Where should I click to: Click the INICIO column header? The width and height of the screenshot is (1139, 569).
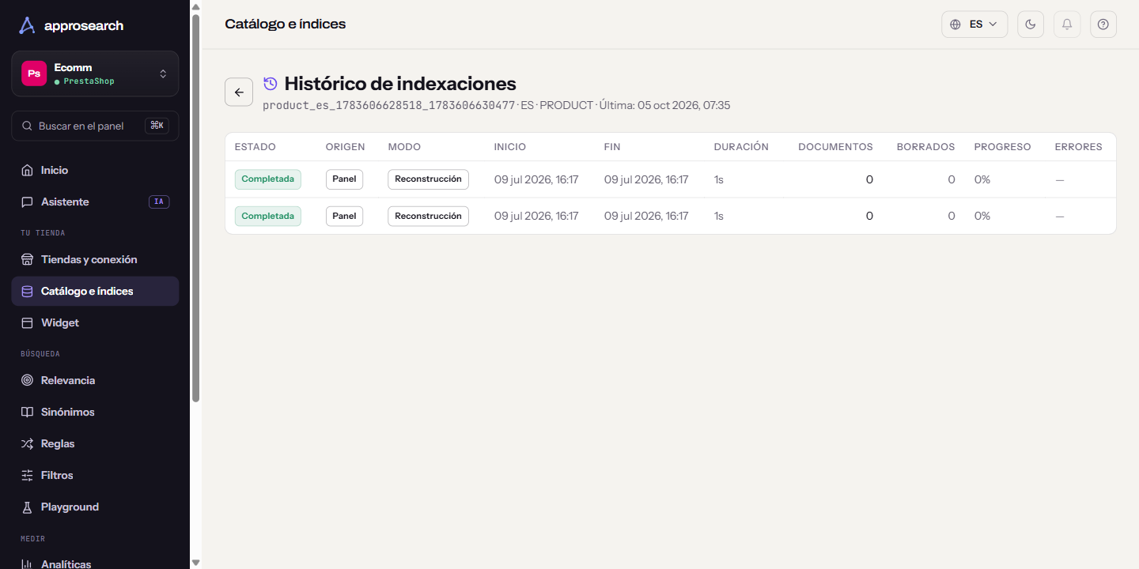point(510,147)
